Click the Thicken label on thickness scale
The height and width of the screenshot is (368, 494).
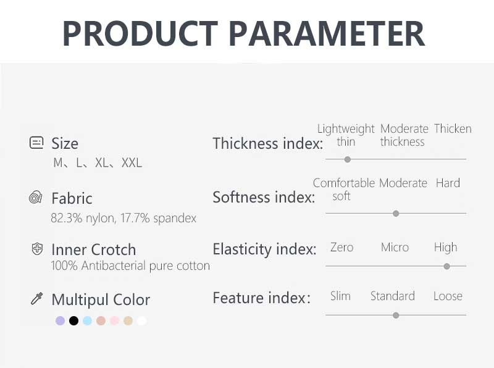pos(453,128)
